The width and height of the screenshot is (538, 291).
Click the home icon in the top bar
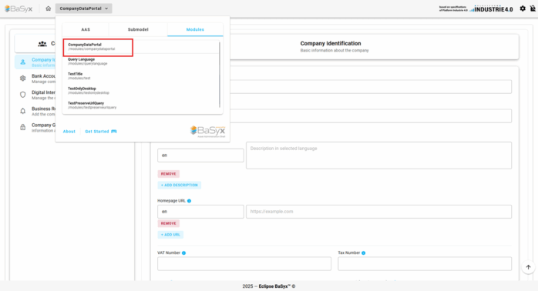[x=48, y=8]
